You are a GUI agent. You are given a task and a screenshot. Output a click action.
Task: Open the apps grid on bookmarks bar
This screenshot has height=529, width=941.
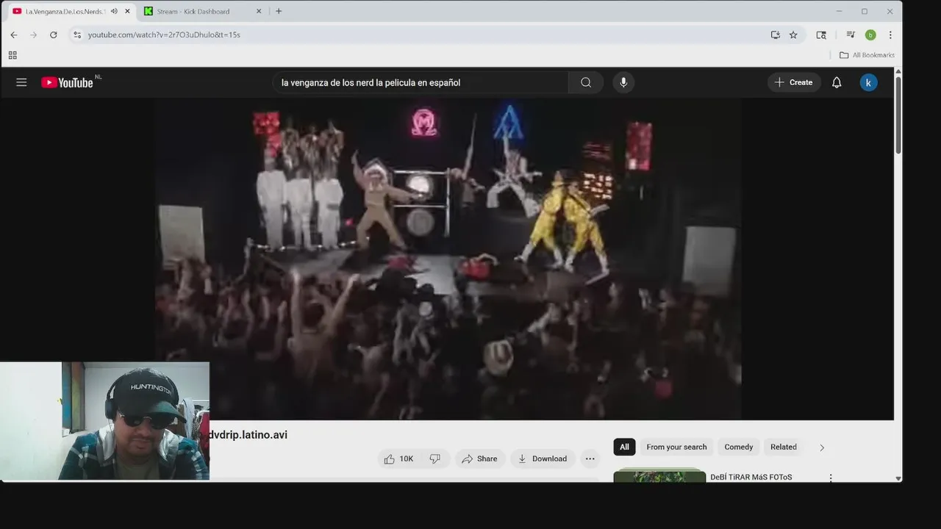coord(12,55)
